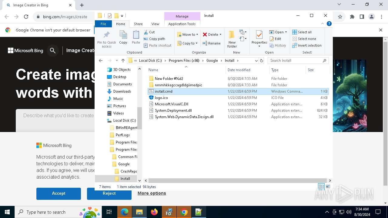Expand the Copy to dropdown
Screen dimensions: 388x218
(x=196, y=43)
